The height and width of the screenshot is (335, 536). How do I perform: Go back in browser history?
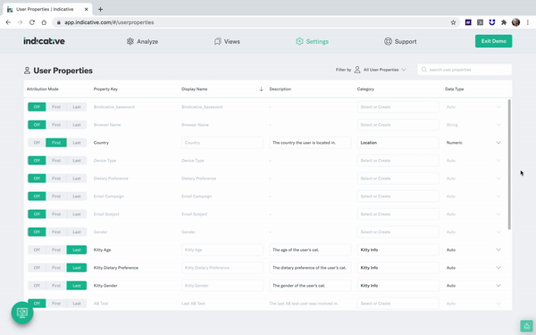tap(8, 22)
